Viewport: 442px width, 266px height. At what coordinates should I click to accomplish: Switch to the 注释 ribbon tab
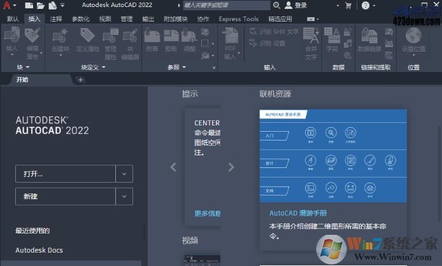56,19
